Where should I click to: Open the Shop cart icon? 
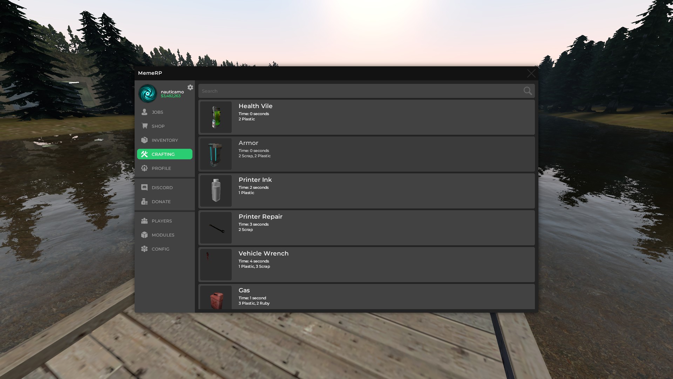coord(144,126)
